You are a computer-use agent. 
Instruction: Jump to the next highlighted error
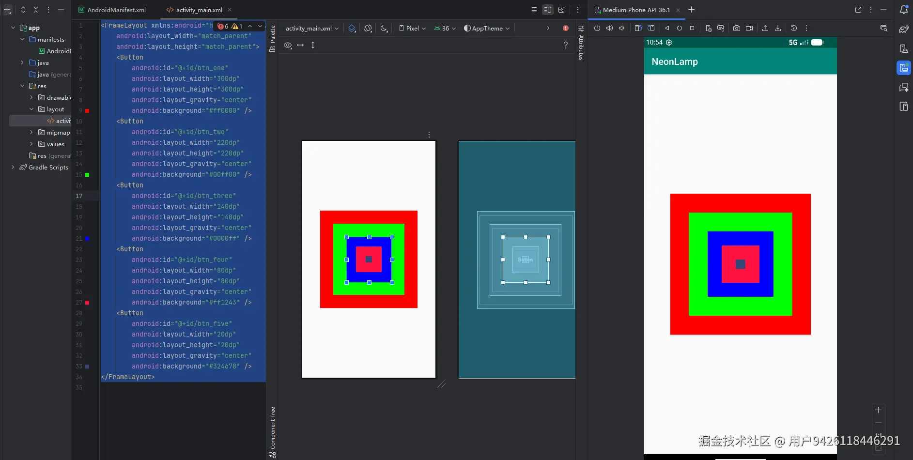pos(260,26)
